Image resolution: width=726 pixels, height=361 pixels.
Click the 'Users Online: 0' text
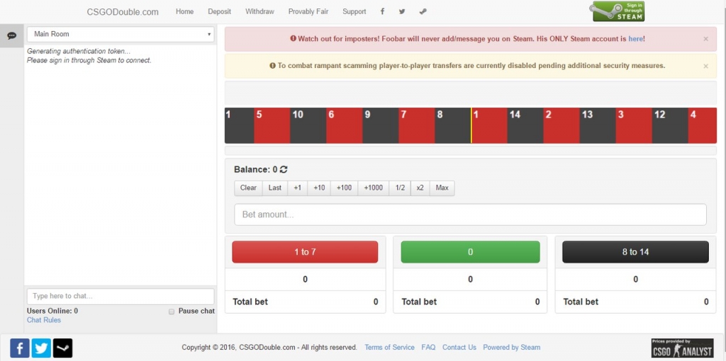pyautogui.click(x=52, y=311)
